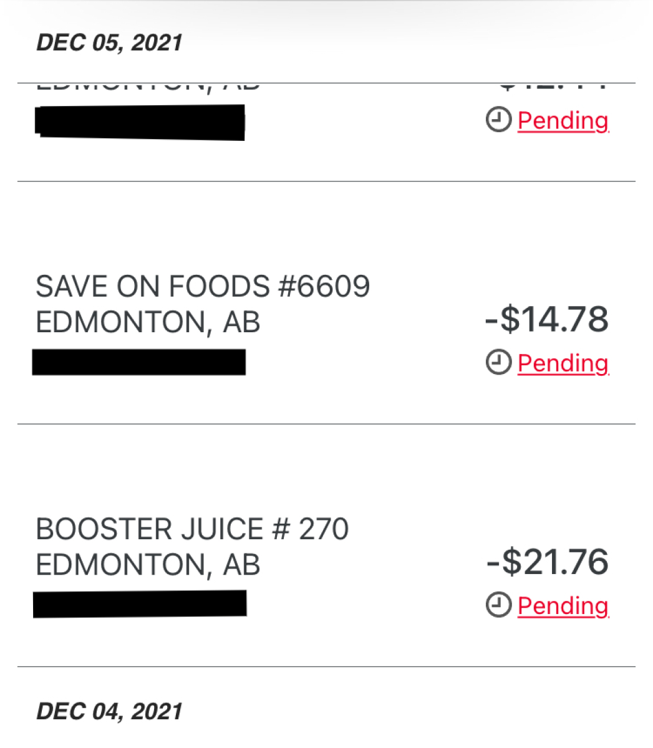Tap redacted bar under Save On Foods entry

pos(139,362)
